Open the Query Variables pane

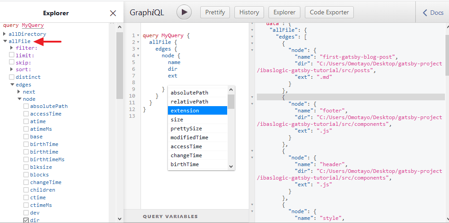[x=170, y=216]
